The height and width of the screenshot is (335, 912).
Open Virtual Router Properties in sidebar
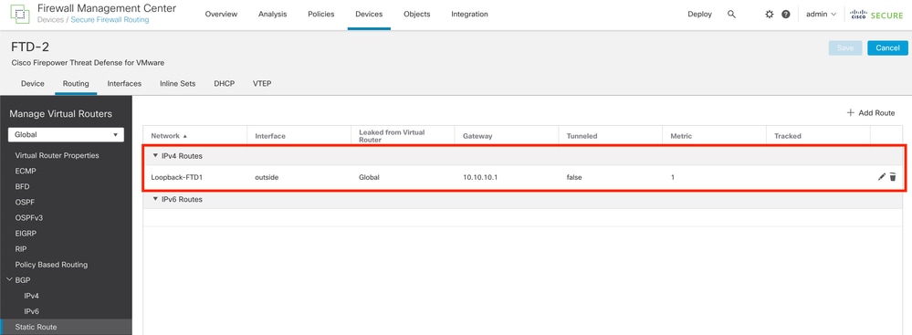pos(57,156)
